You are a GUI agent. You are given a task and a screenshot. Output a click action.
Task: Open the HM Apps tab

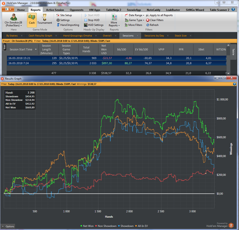(95, 10)
